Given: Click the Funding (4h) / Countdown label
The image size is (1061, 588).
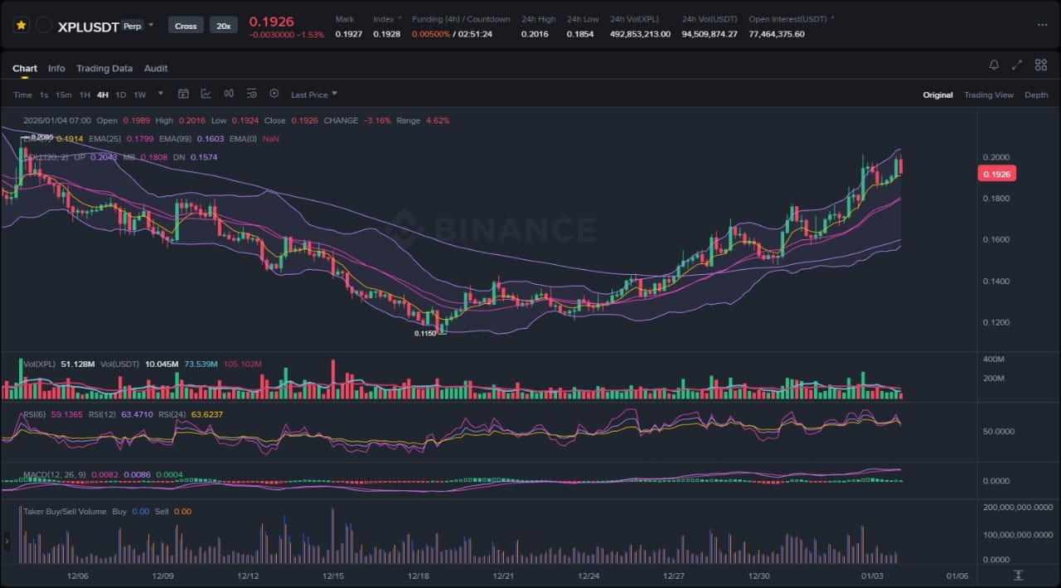Looking at the screenshot, I should pyautogui.click(x=461, y=19).
